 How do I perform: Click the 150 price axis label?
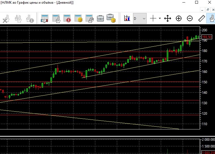(205, 82)
